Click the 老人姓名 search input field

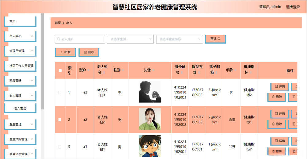[x=80, y=39]
